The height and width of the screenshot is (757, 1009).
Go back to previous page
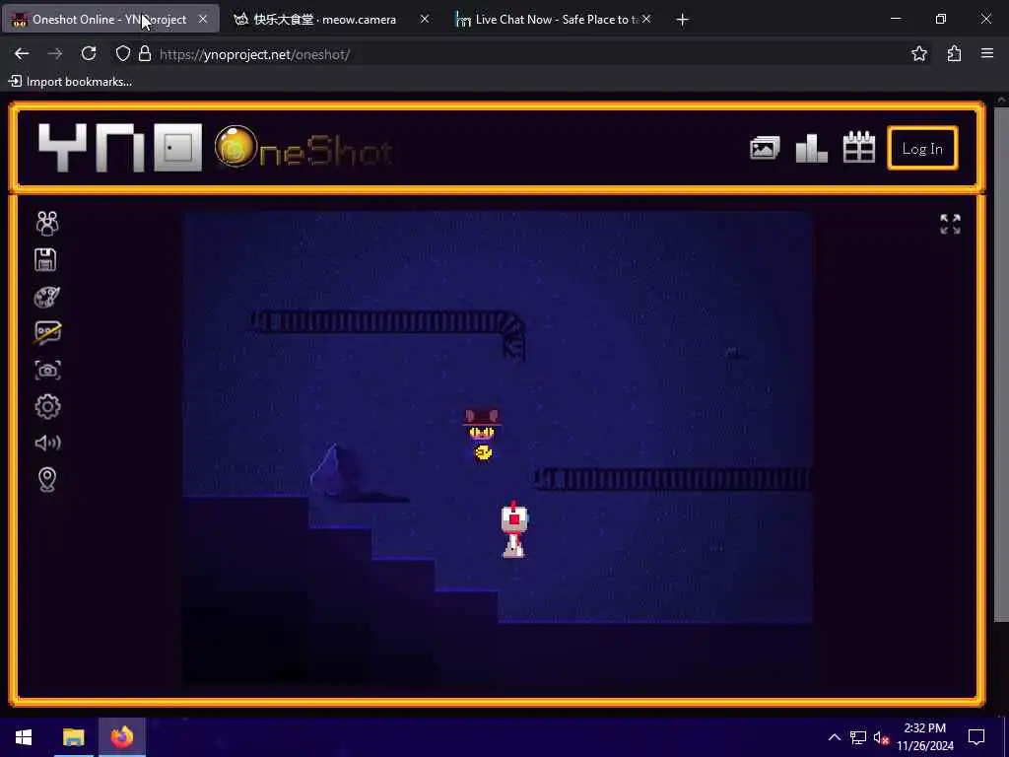[x=22, y=54]
